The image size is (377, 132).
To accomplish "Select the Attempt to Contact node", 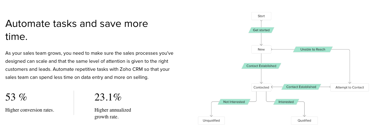I will (349, 87).
